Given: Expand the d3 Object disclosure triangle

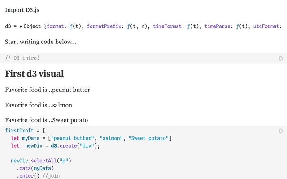Looking at the screenshot, I should pyautogui.click(x=21, y=26).
